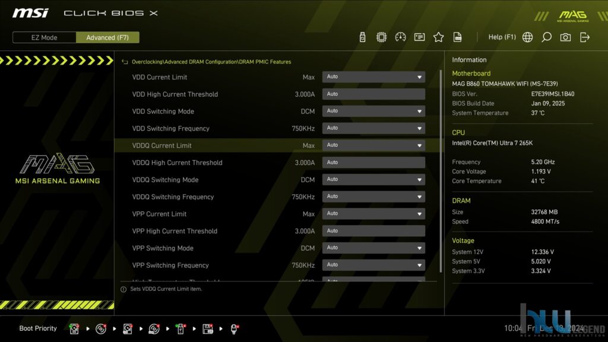Click the settings list vertical scrollbar
608x342 pixels.
click(x=441, y=170)
